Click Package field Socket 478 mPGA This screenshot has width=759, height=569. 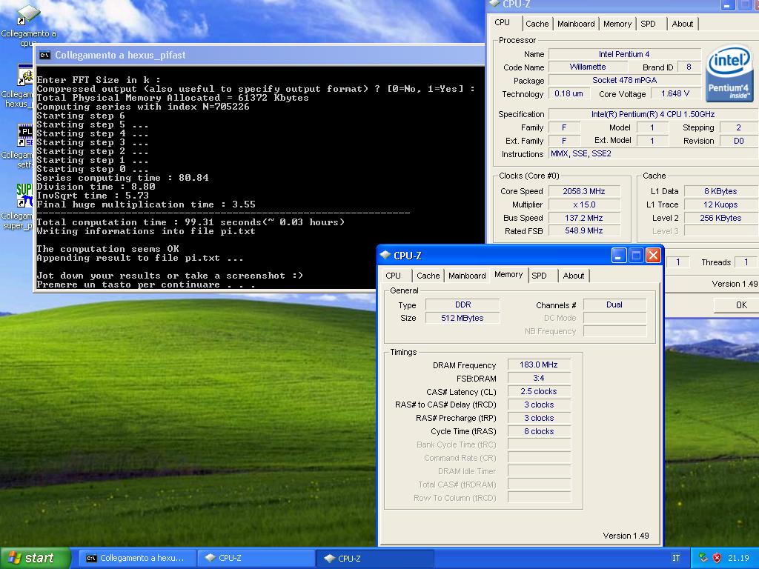(x=624, y=80)
